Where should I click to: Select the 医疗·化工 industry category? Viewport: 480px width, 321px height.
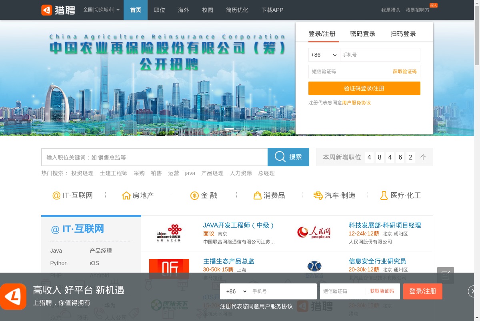(x=400, y=195)
